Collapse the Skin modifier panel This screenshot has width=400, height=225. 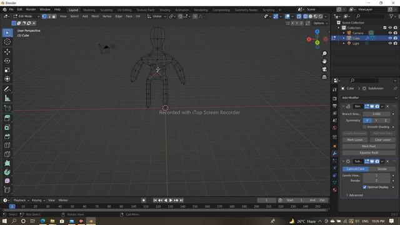click(343, 106)
